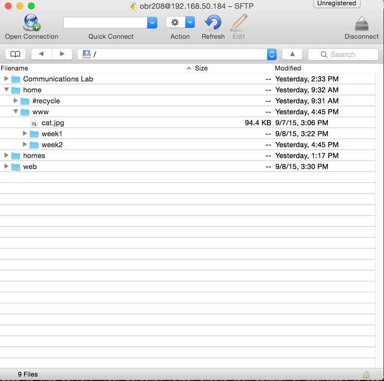Click the home folder icon

pos(16,90)
